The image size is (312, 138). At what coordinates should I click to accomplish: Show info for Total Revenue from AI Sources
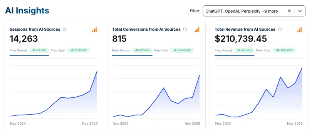tap(280, 29)
